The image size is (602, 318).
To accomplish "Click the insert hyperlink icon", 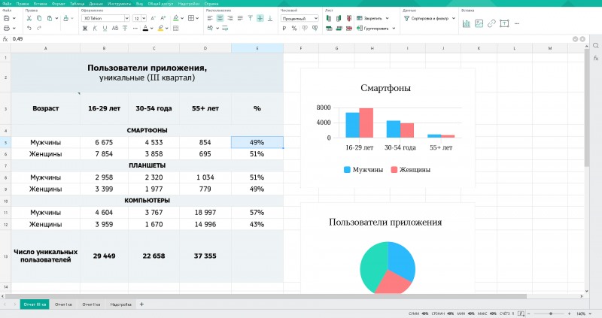I will (x=491, y=23).
